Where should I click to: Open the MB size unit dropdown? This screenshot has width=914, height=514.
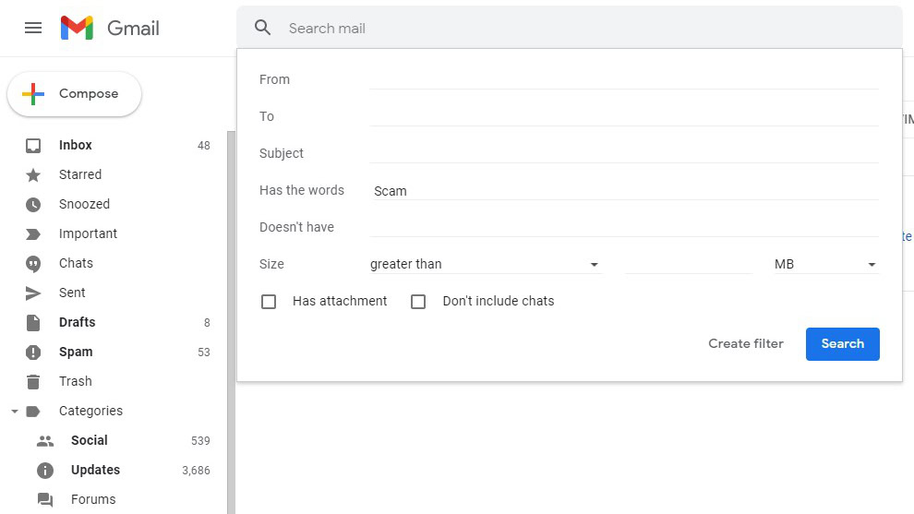click(x=824, y=264)
